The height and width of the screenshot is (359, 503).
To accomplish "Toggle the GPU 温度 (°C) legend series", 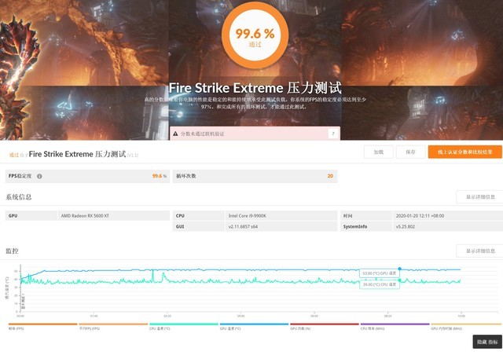I will point(254,327).
